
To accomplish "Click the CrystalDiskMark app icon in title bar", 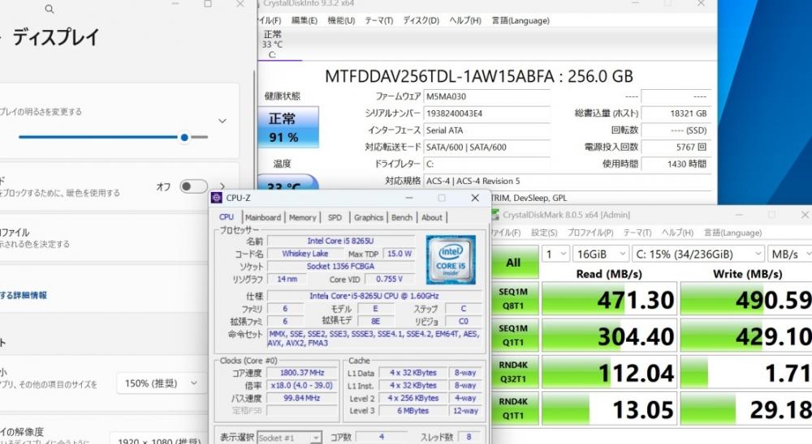I will point(495,215).
